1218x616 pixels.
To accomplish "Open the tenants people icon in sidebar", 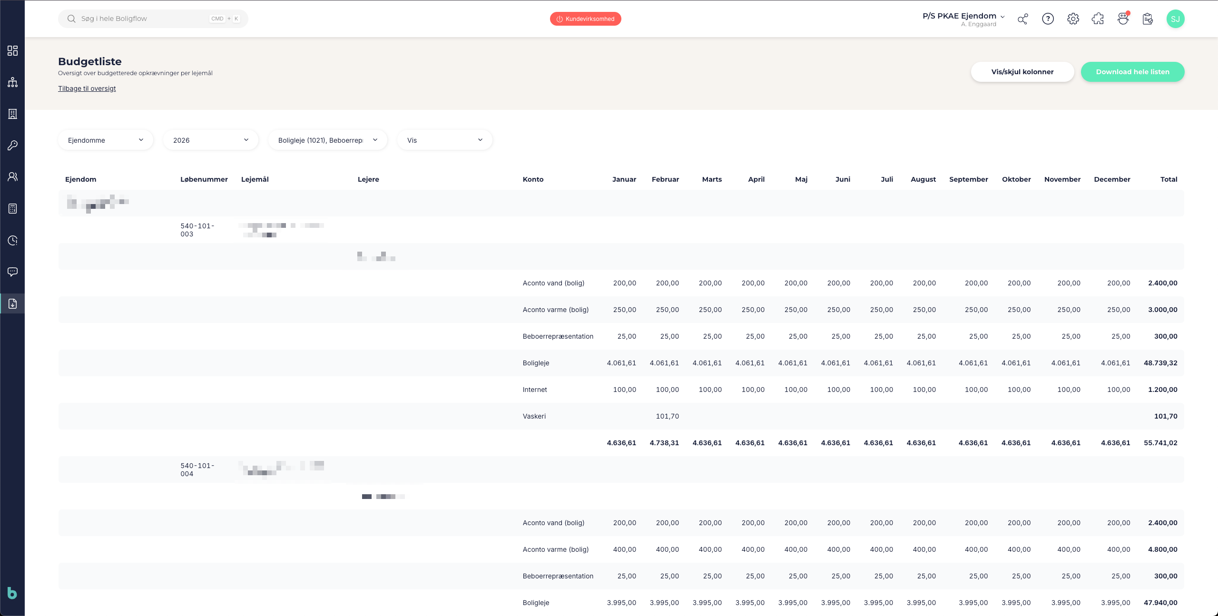I will (x=13, y=177).
